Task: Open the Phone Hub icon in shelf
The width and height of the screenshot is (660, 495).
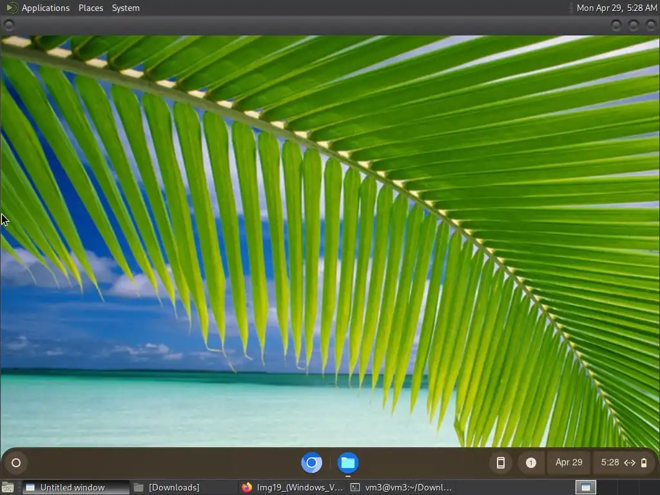Action: click(500, 463)
